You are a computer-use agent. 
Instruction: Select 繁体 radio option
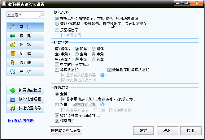tap(93, 49)
